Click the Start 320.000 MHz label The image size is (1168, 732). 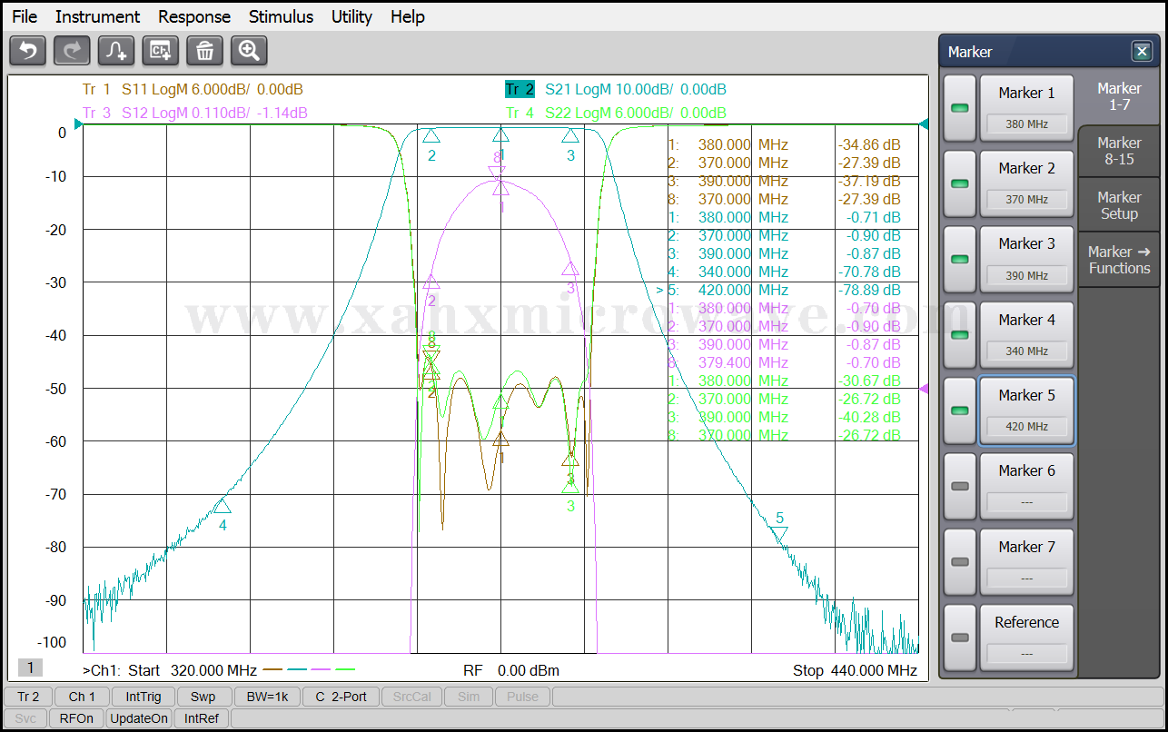coord(192,670)
